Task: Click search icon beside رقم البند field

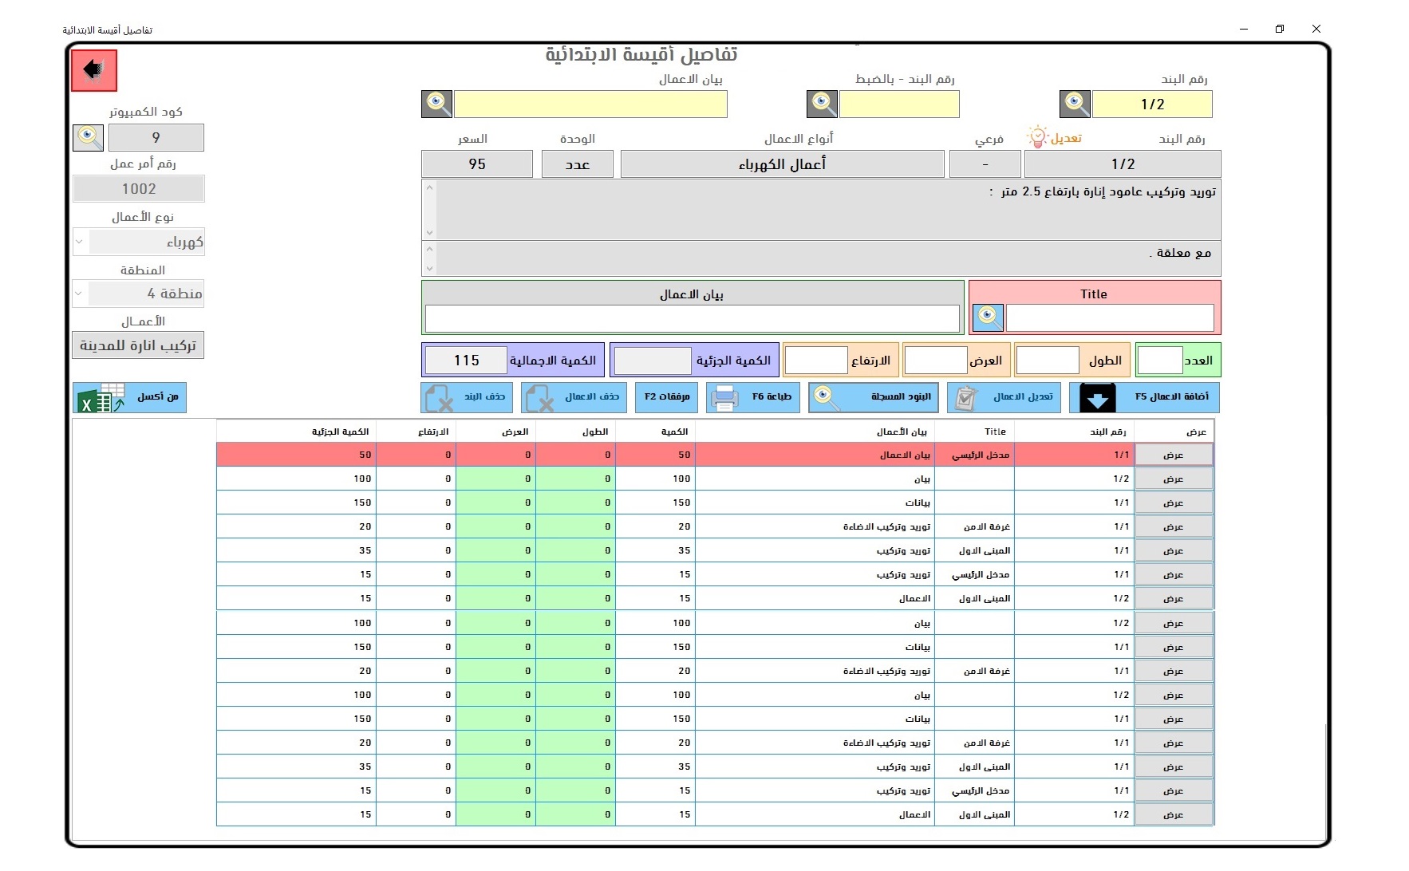Action: coord(1075,104)
